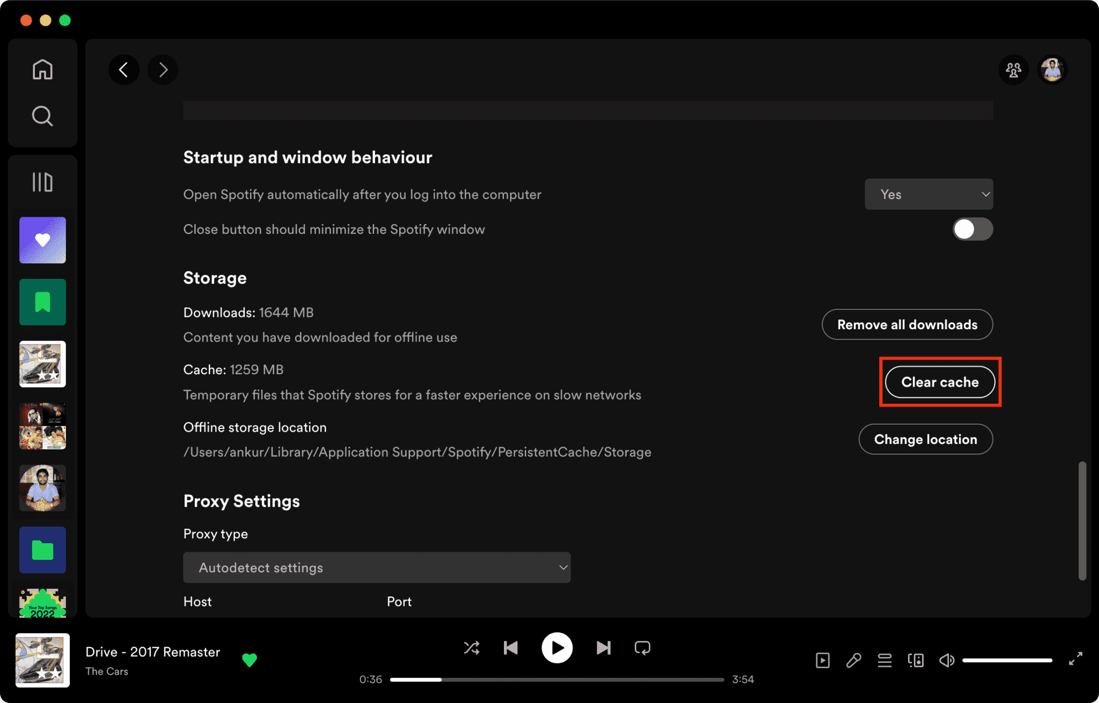Click the repeat playback icon
Viewport: 1099px width, 703px height.
tap(643, 647)
